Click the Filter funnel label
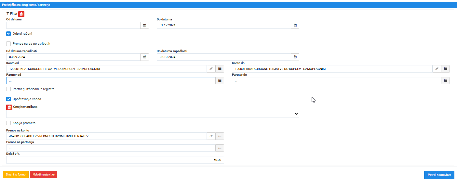Viewport: 457px width, 181px height. click(12, 14)
